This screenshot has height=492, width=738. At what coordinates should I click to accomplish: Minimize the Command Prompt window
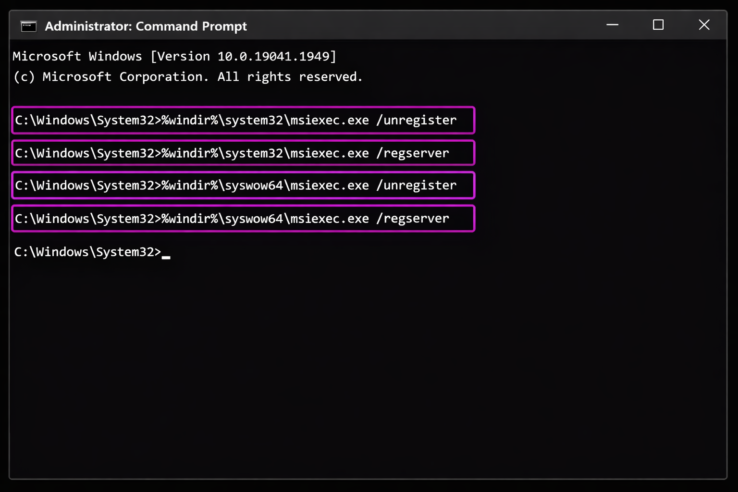point(613,25)
